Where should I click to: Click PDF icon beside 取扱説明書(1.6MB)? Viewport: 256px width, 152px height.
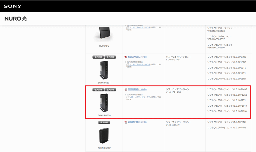coord(126,89)
